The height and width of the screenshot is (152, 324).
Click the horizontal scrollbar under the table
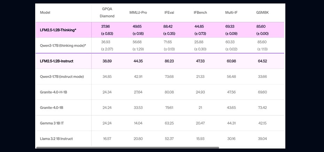click(x=128, y=148)
